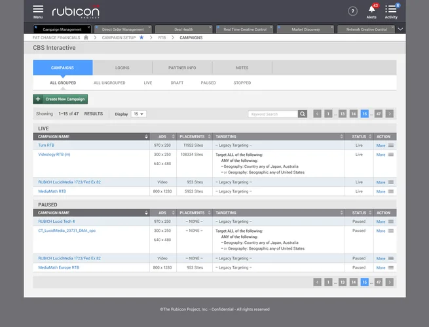Open the CT_LucidMedia_23731_DMA_cpc campaign link
Screen dimensions: 429x327
point(67,231)
